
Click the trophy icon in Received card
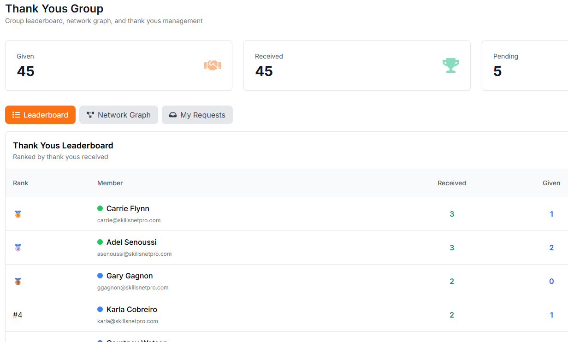coord(450,65)
